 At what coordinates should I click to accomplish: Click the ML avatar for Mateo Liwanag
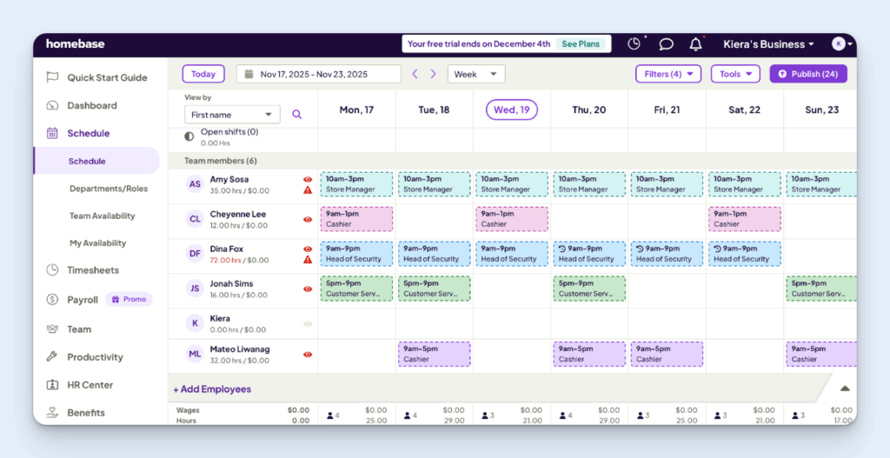coord(195,354)
